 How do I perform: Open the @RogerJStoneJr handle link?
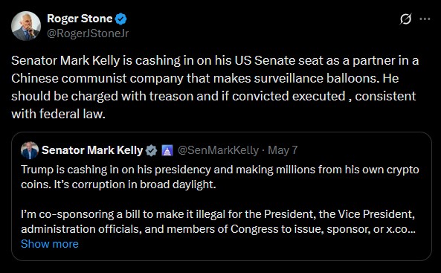point(88,33)
